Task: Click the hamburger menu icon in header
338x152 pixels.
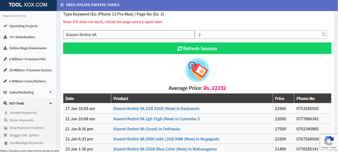Action: pos(62,5)
